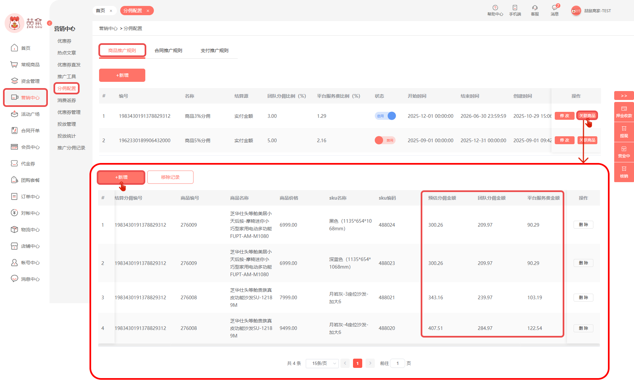Disable the 启用 switch for 商品3%分佣
This screenshot has width=634, height=389.
(385, 116)
